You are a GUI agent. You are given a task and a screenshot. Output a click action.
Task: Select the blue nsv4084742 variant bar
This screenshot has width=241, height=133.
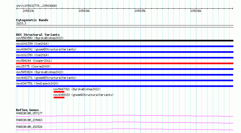click(x=125, y=52)
